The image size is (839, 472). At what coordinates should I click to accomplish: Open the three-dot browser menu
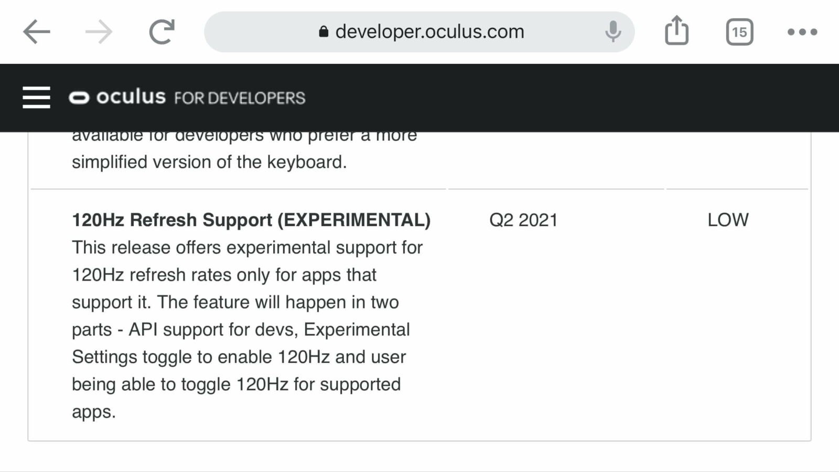point(802,32)
